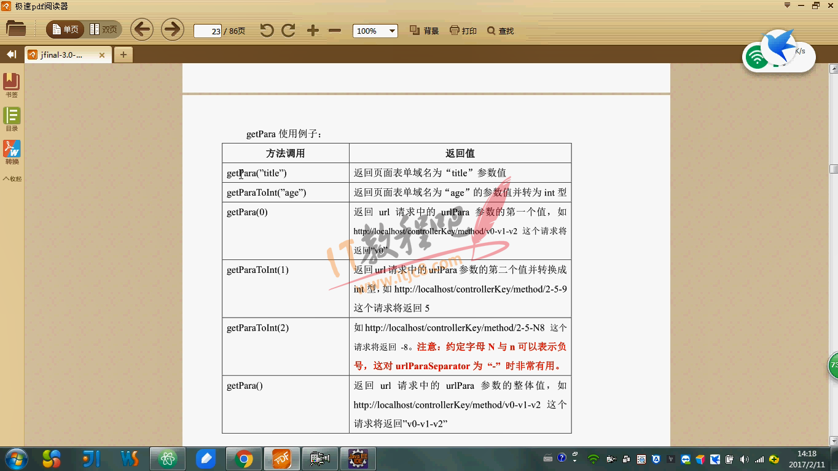Click the getParaToInt(2) cell
The image size is (838, 471).
(286, 347)
